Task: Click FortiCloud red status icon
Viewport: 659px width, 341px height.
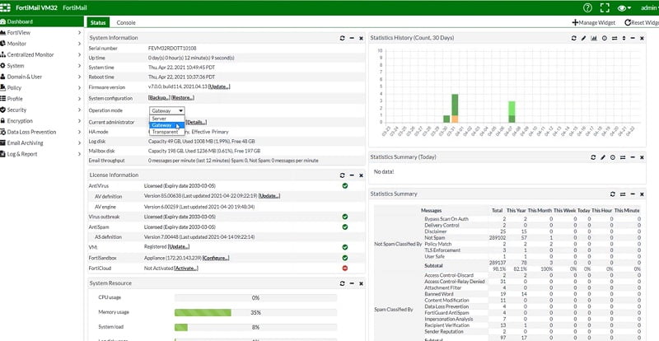Action: click(345, 268)
